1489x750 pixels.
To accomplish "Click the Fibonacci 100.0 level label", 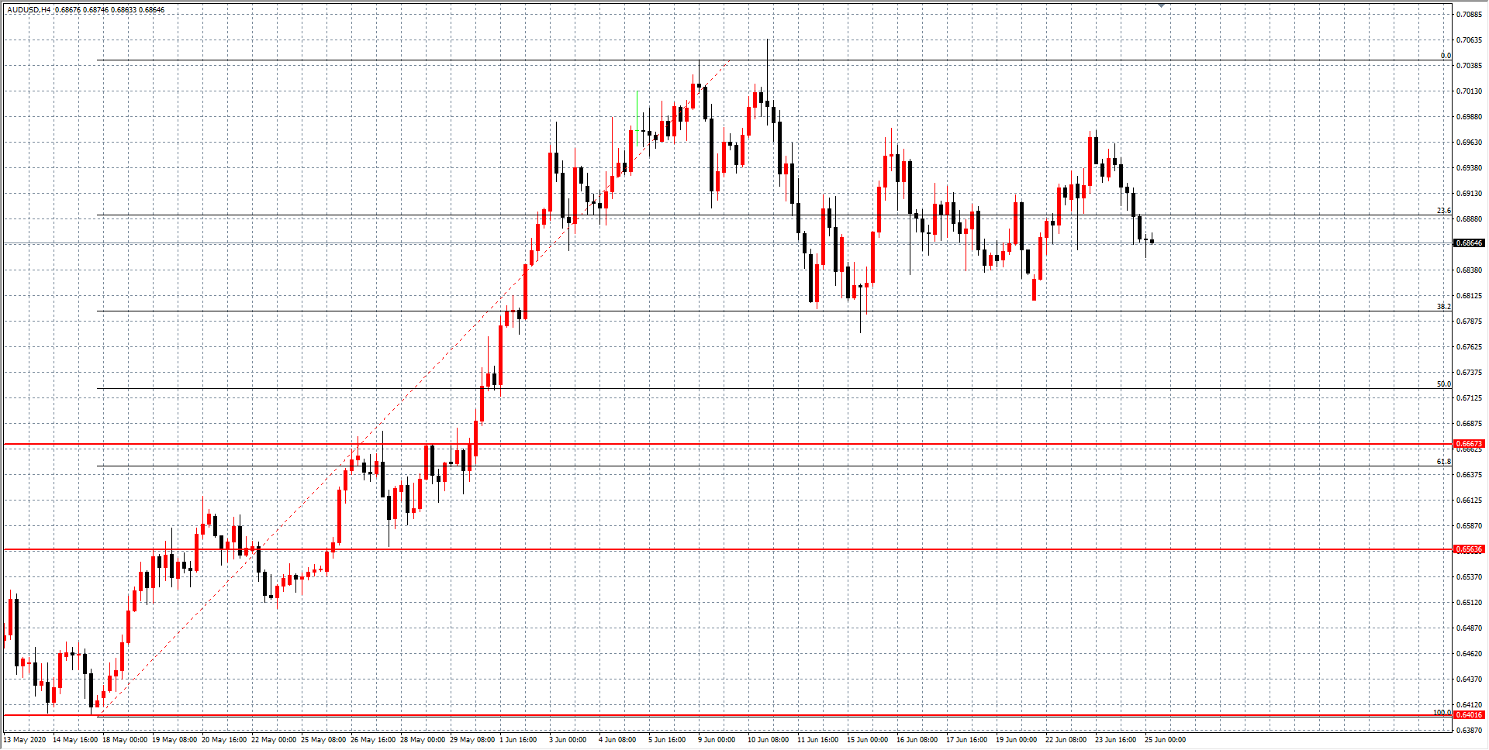I will (x=1442, y=712).
